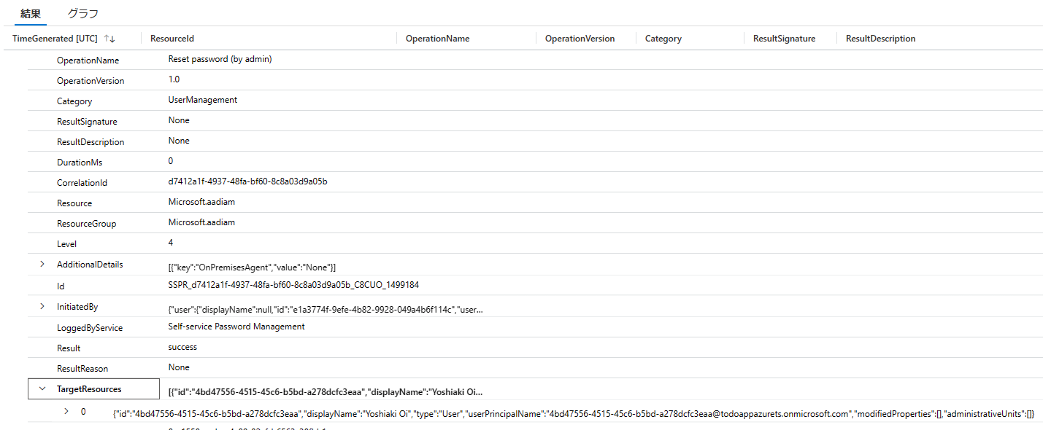Click the ResultSignature column header
Image resolution: width=1043 pixels, height=430 pixels.
[784, 39]
